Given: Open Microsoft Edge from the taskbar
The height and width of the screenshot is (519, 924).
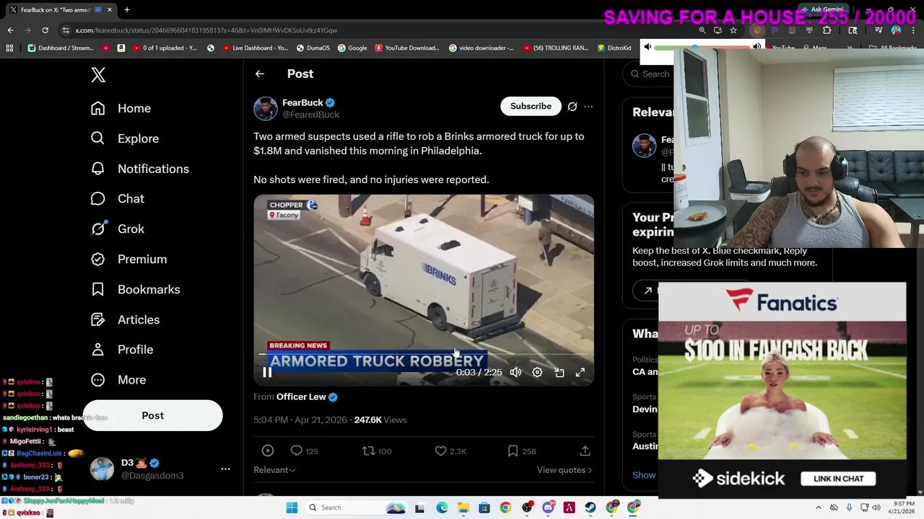Looking at the screenshot, I should [442, 507].
